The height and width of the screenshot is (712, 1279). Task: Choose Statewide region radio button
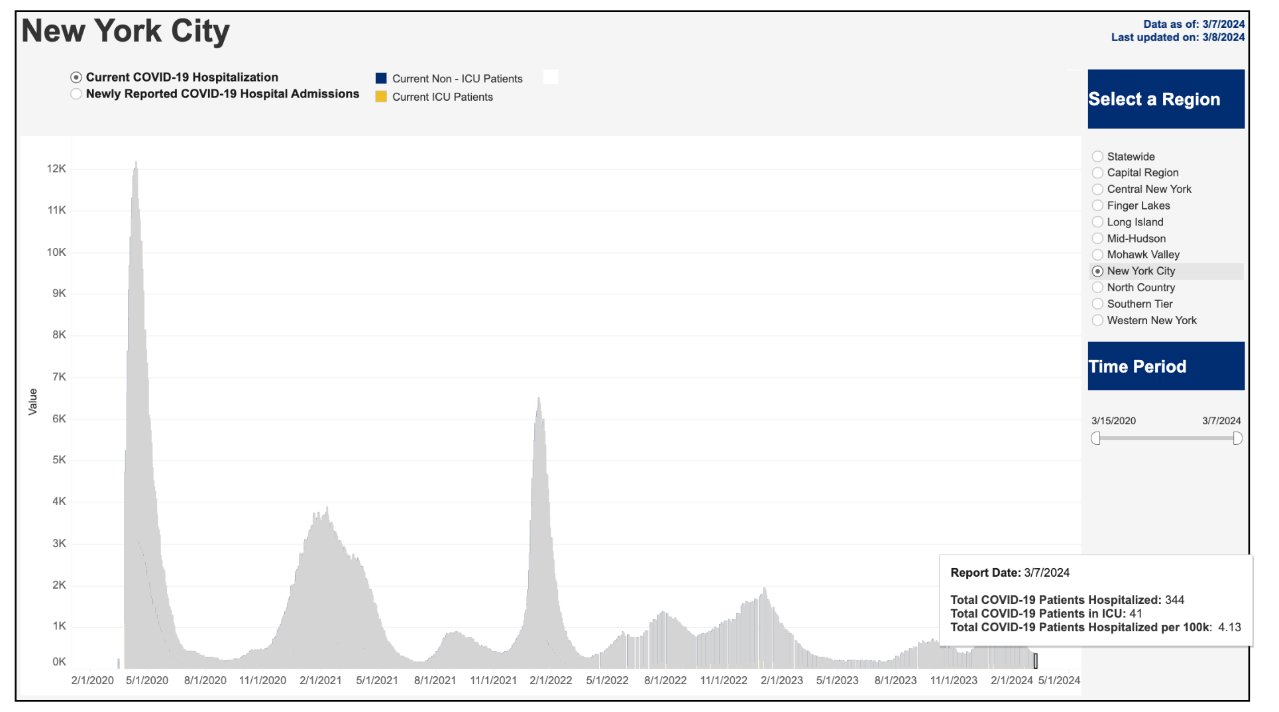[x=1097, y=157]
